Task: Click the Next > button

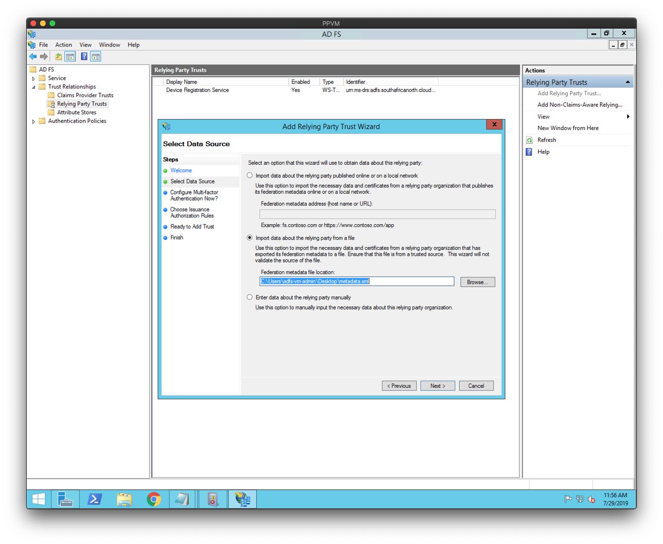Action: 438,386
